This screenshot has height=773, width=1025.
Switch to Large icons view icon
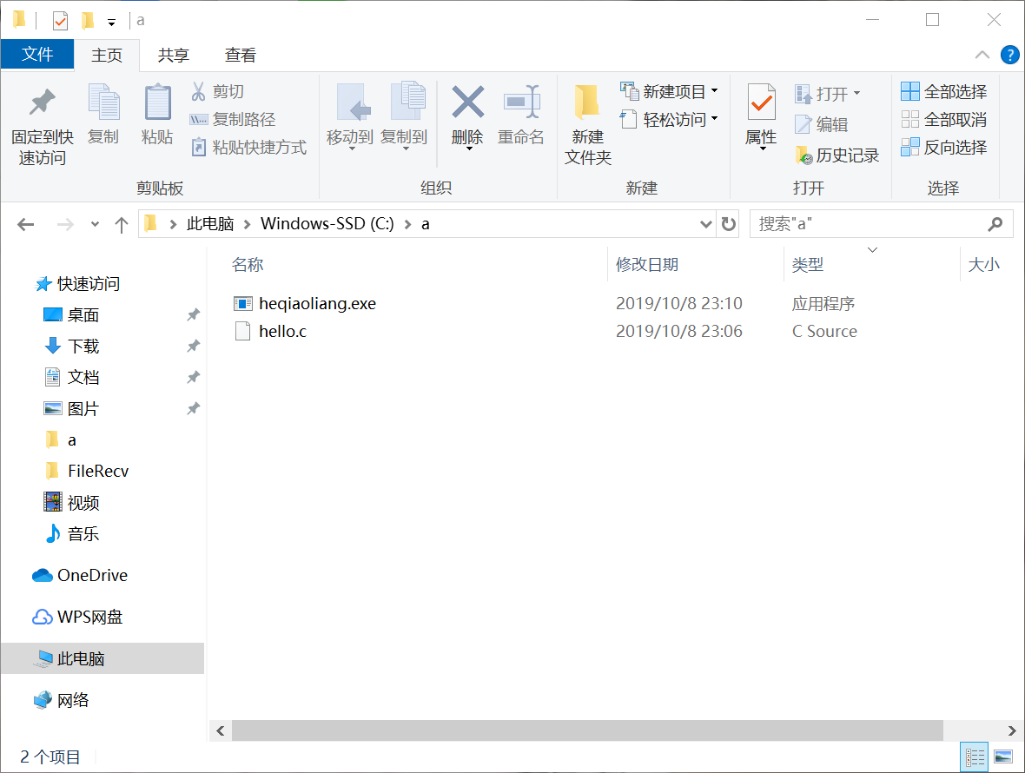(1003, 757)
